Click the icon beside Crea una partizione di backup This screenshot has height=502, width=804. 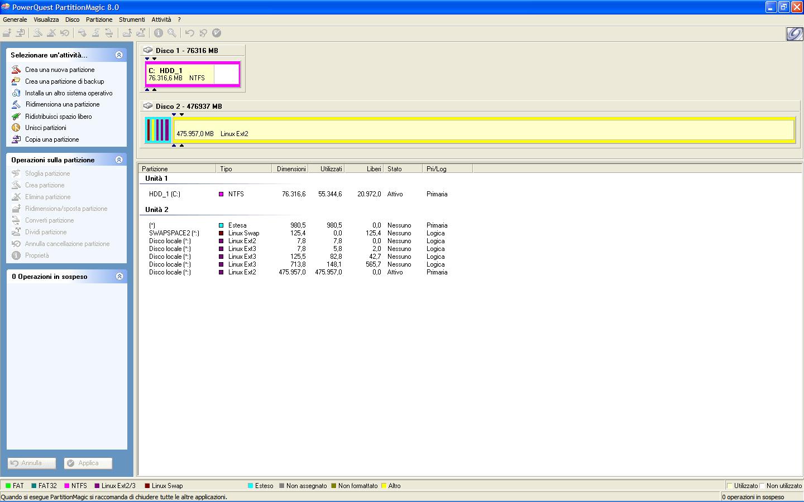click(x=16, y=81)
